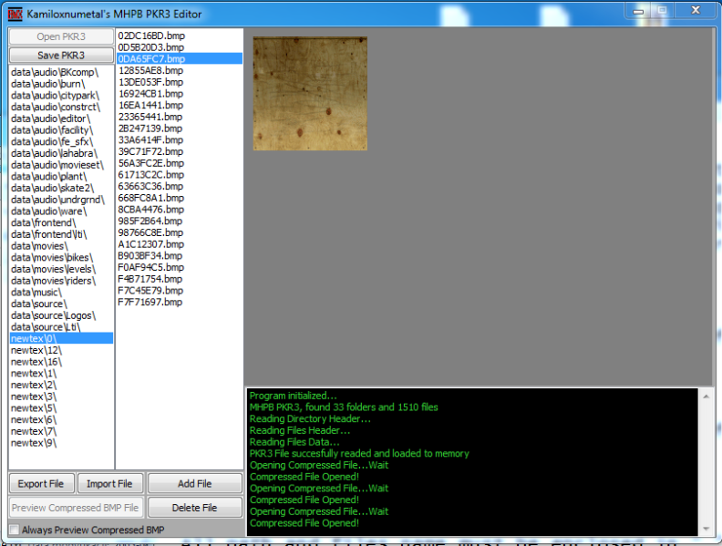The image size is (722, 546).
Task: Pick the 63663C36.bmp file
Action: click(150, 187)
